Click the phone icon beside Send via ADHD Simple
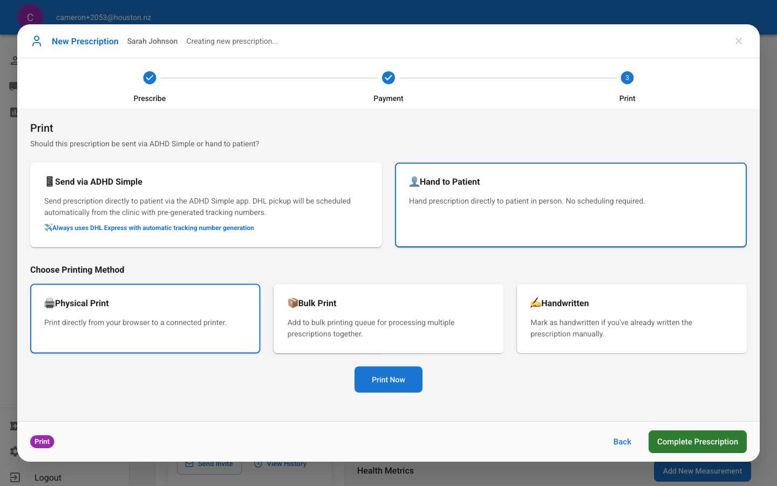The width and height of the screenshot is (777, 486). [50, 181]
